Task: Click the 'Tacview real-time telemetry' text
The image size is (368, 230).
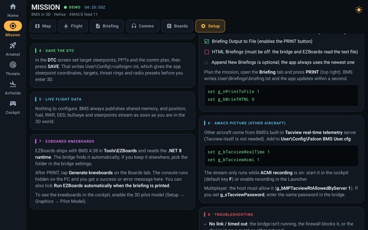Action: [313, 132]
